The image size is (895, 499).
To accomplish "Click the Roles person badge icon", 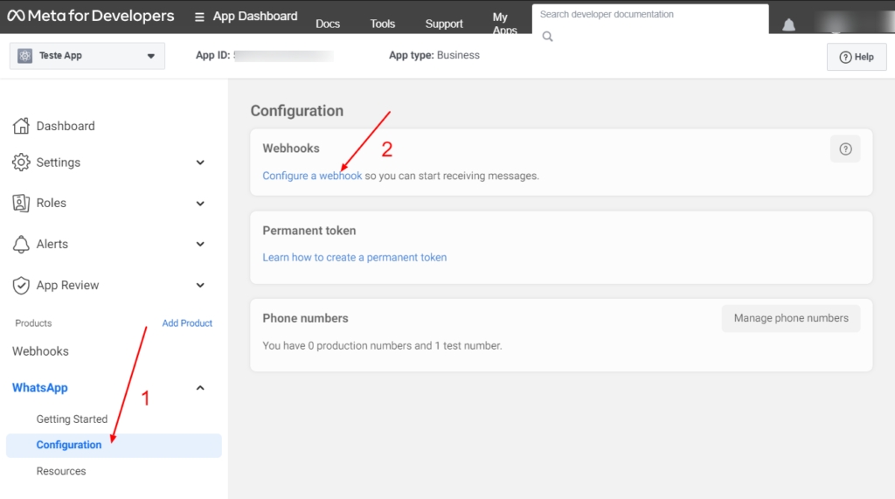I will pyautogui.click(x=21, y=203).
